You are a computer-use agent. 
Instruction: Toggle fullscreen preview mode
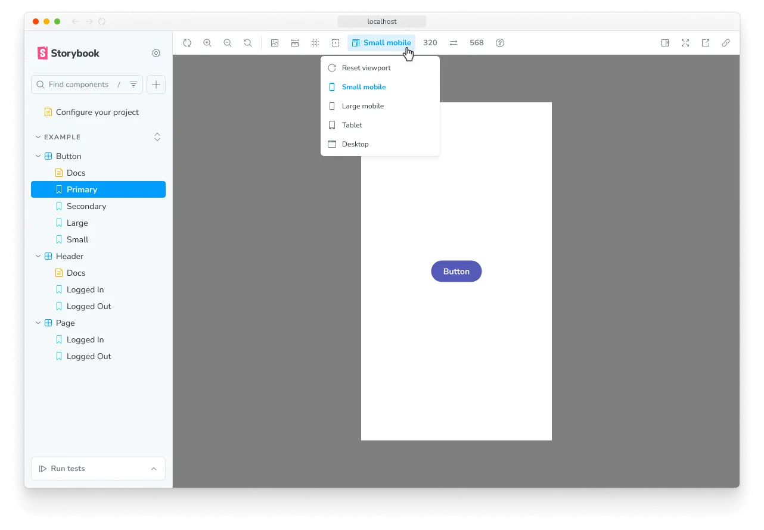(685, 42)
